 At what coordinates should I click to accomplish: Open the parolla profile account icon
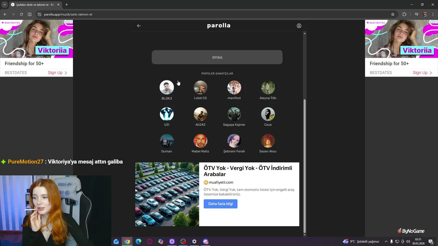click(x=299, y=26)
